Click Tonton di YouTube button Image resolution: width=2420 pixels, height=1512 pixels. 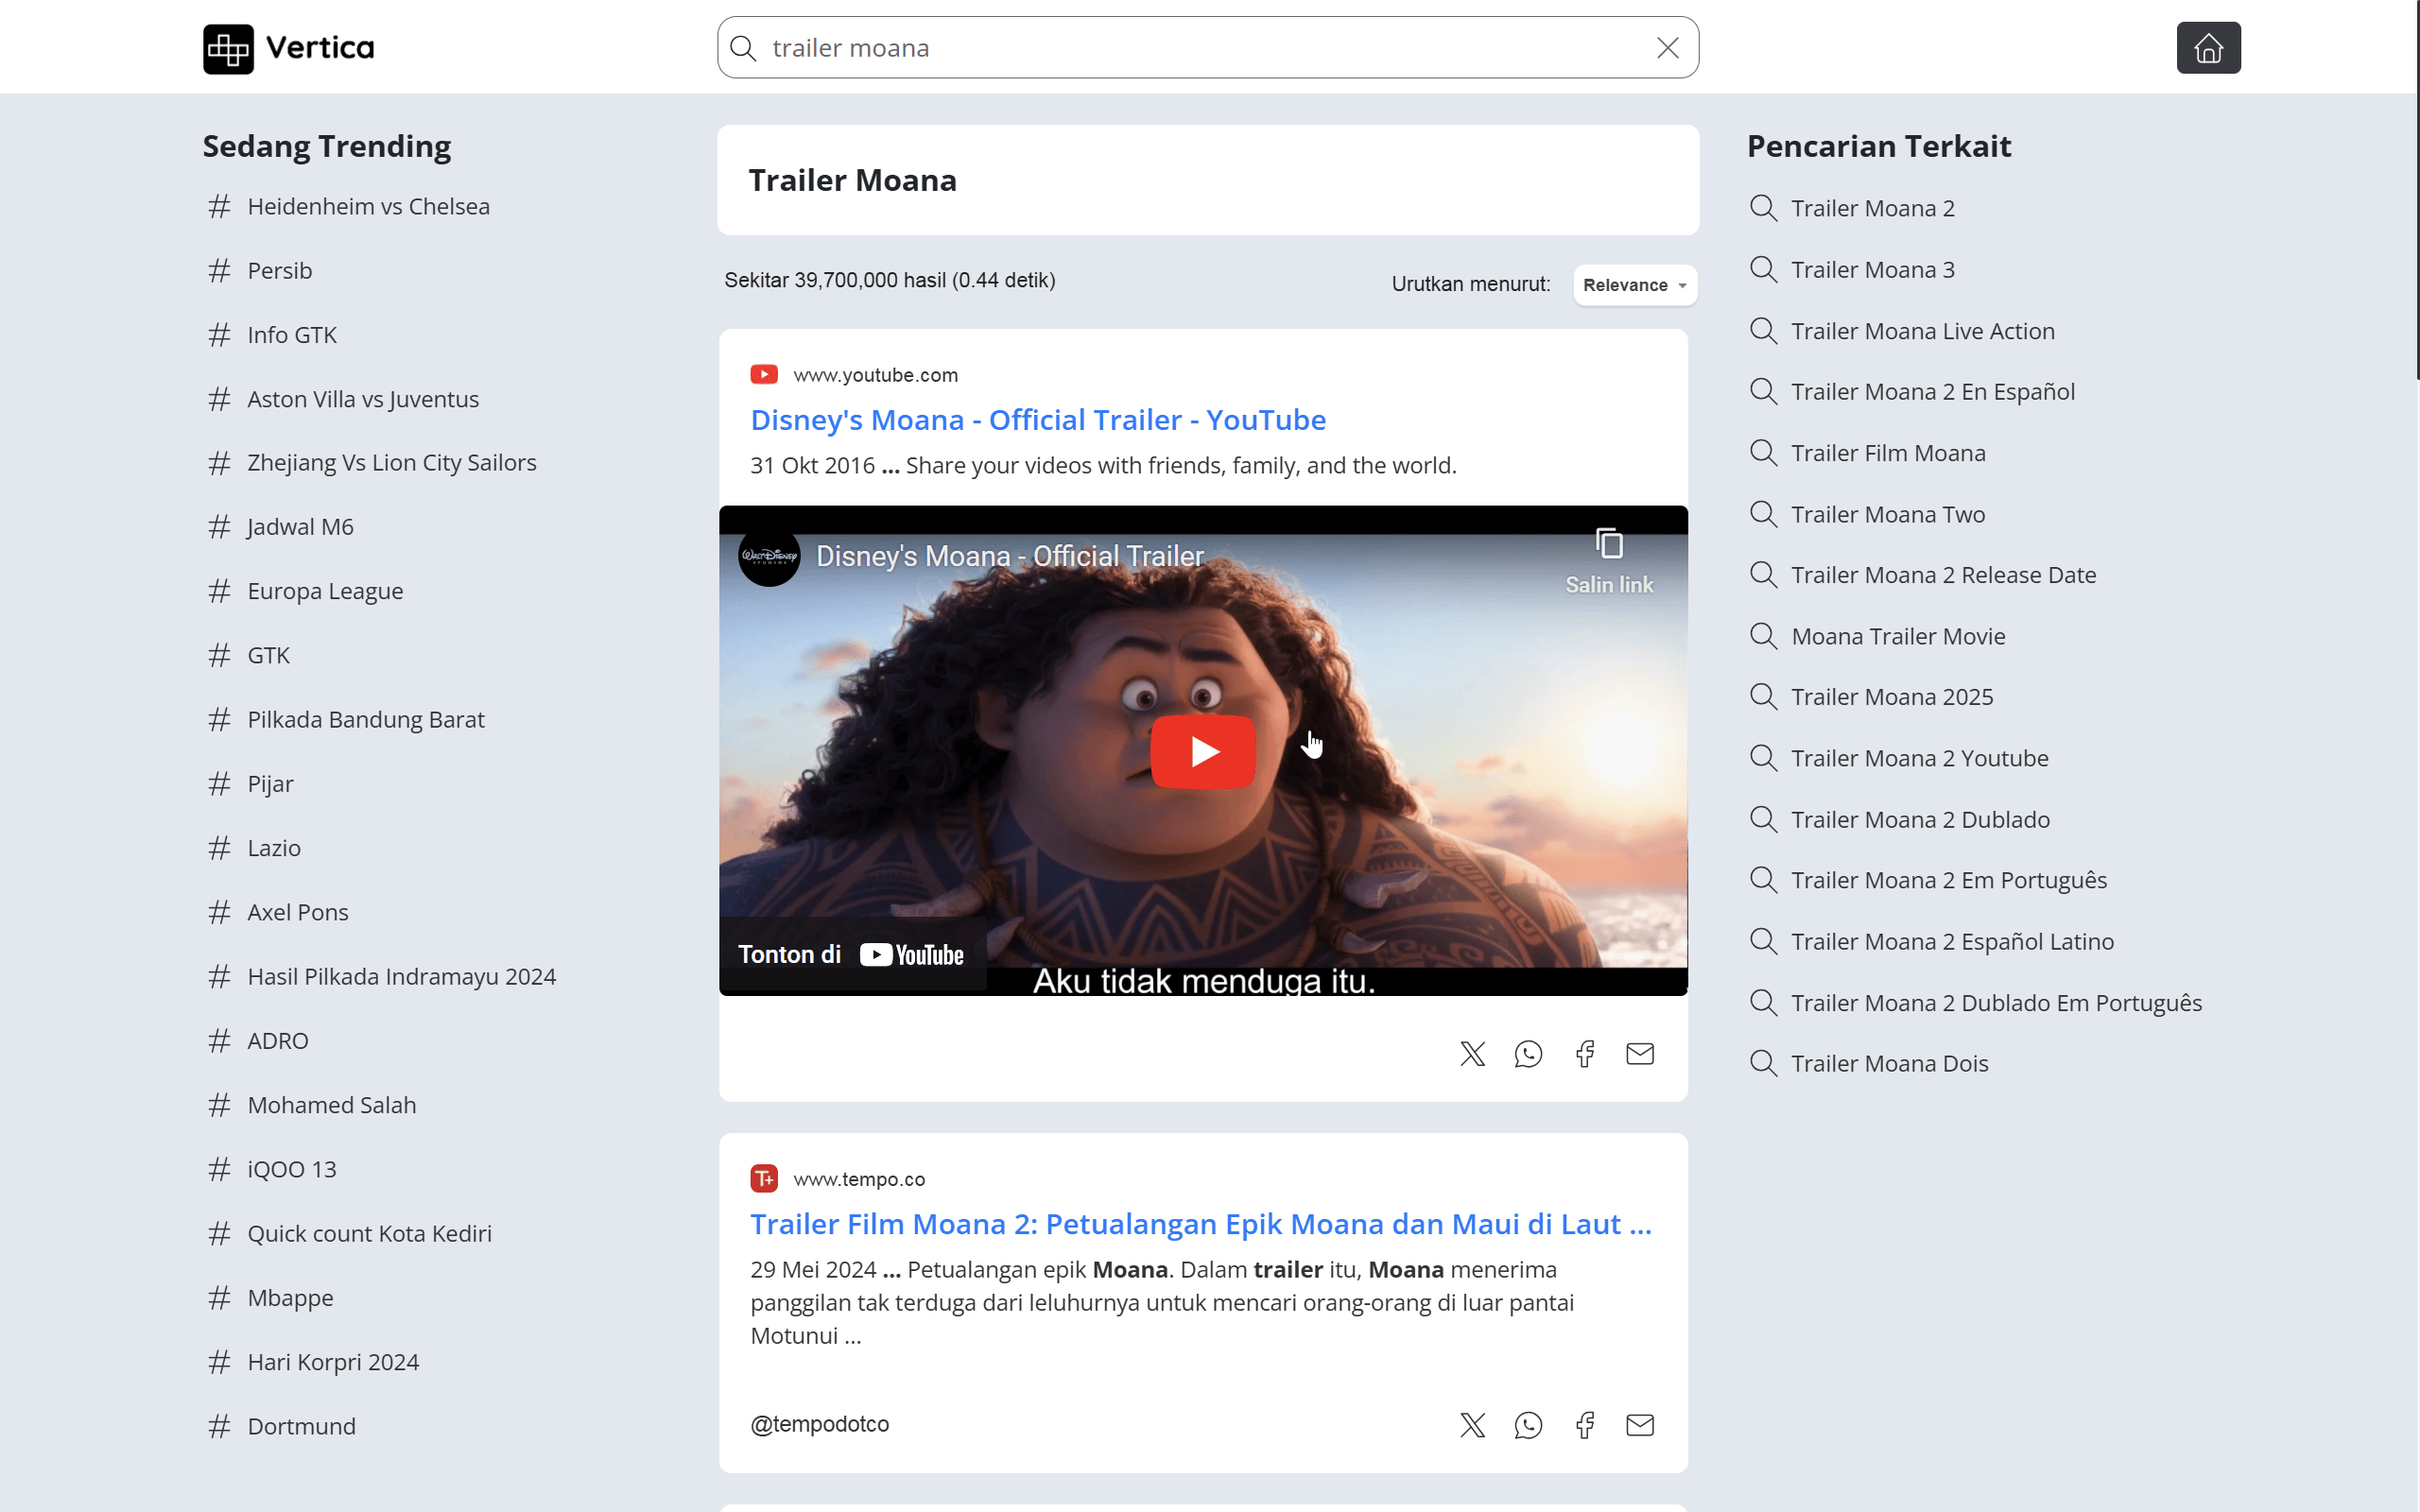[852, 954]
